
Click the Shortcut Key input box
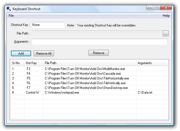(x=48, y=25)
